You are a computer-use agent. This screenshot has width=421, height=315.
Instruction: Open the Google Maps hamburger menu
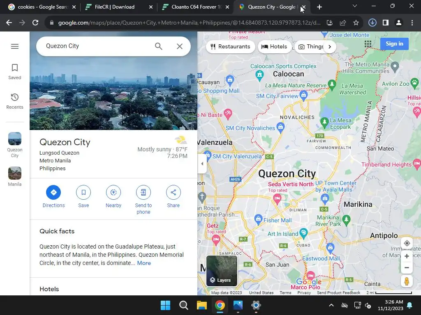pos(15,46)
